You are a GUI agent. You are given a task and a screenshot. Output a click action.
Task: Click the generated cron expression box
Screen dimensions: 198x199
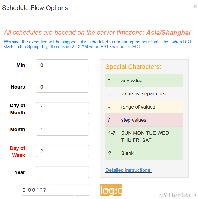coord(55,190)
